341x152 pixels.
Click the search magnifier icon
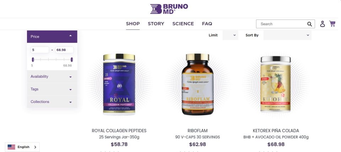(309, 24)
